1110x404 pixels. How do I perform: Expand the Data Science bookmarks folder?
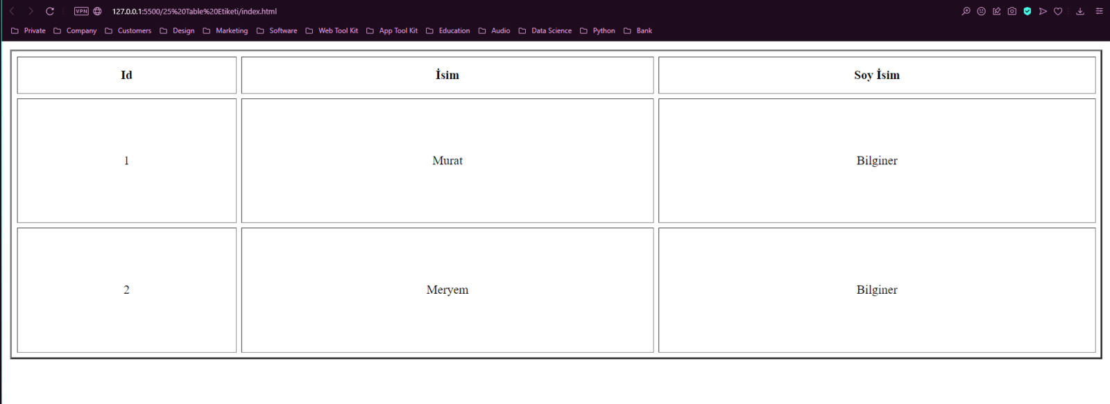pyautogui.click(x=545, y=30)
